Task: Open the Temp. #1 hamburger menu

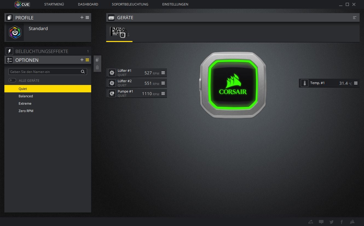Action: coord(356,83)
